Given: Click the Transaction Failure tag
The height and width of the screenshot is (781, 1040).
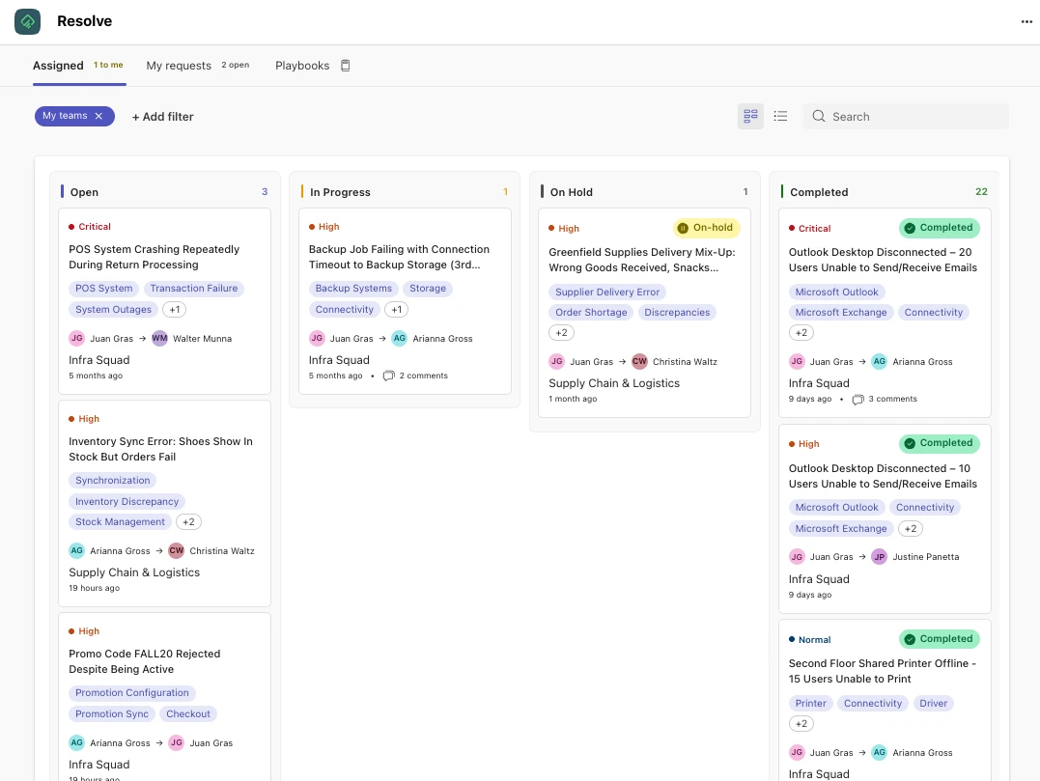Looking at the screenshot, I should click(194, 289).
